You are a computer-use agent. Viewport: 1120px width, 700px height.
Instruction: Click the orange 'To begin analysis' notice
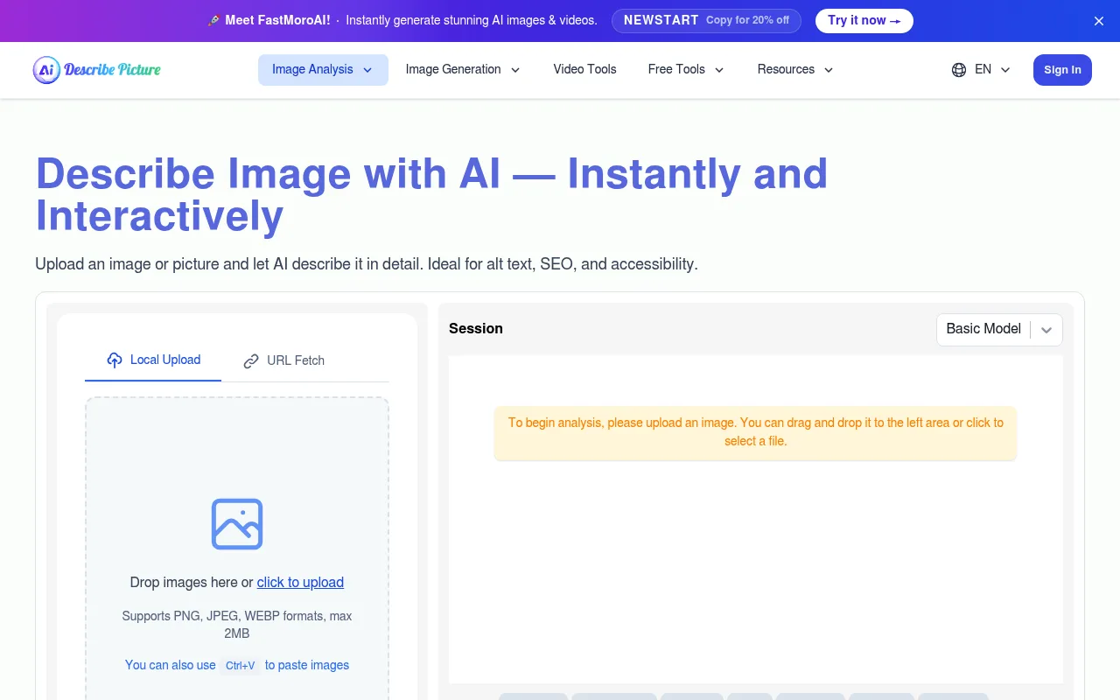pyautogui.click(x=756, y=432)
